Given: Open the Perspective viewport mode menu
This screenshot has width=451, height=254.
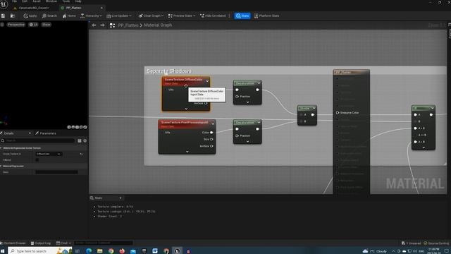Looking at the screenshot, I should tap(16, 25).
